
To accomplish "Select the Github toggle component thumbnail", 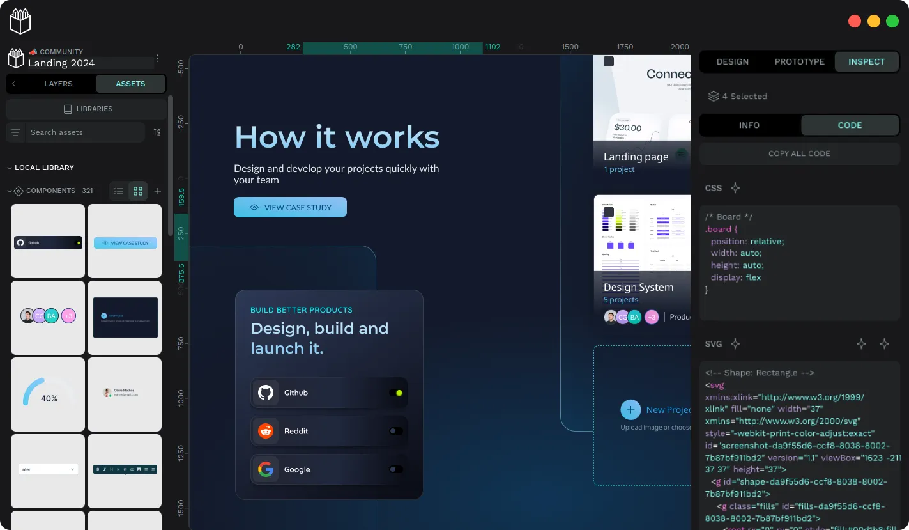I will coord(48,241).
